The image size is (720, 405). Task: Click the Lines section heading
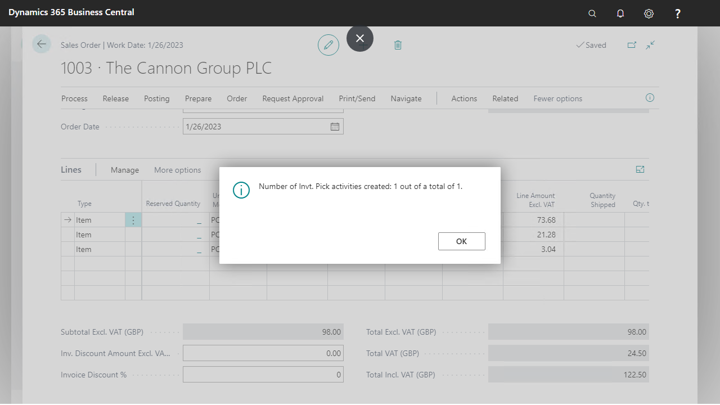(71, 169)
